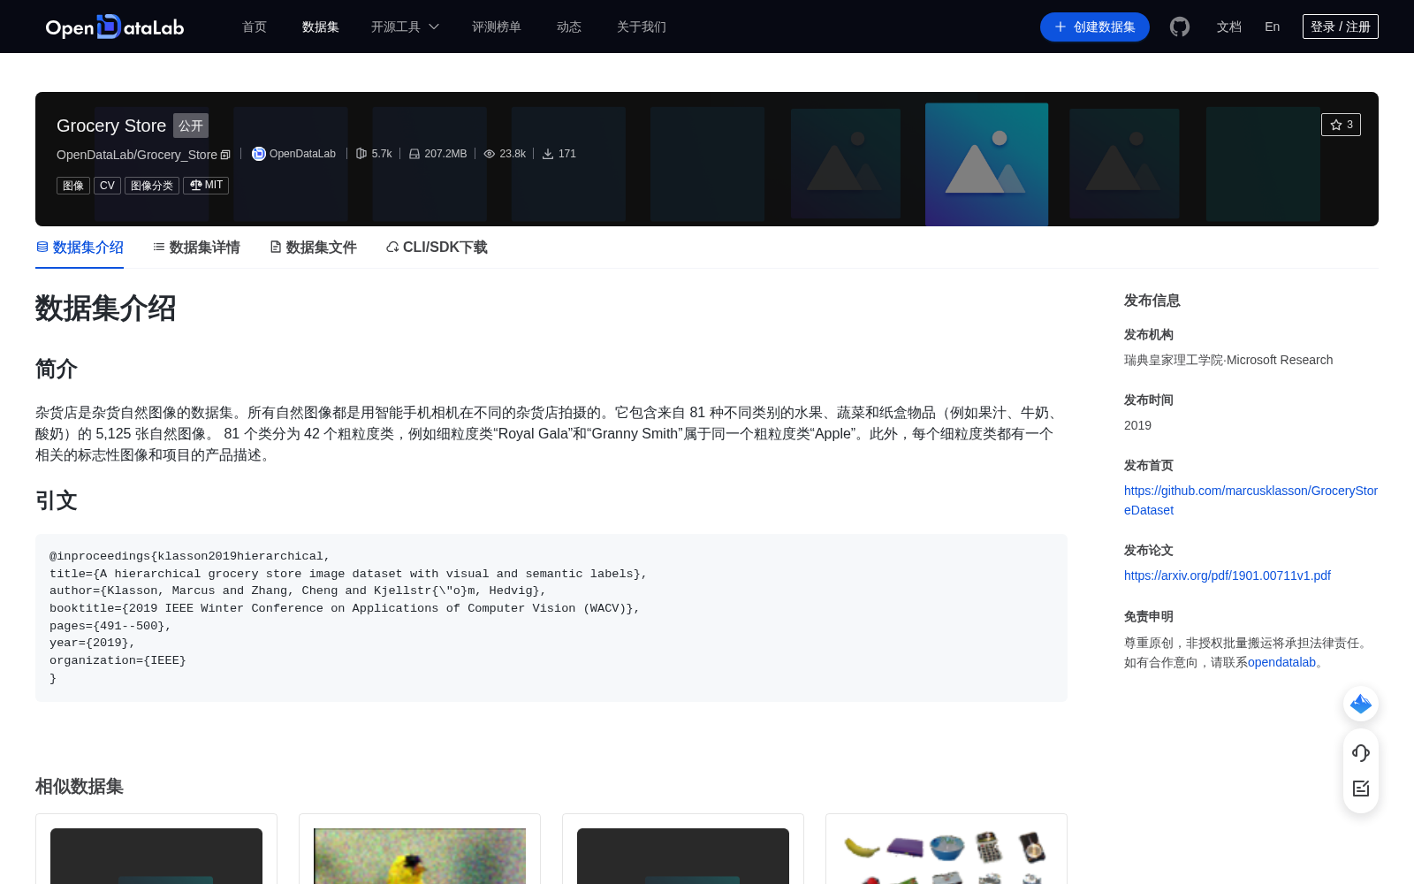Click the 5.7k file count icon
The width and height of the screenshot is (1414, 884).
point(361,154)
